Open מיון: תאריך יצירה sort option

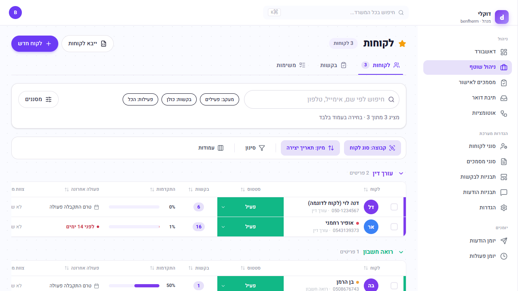pyautogui.click(x=311, y=148)
